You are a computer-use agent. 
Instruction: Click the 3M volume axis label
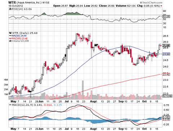tap(6, 85)
